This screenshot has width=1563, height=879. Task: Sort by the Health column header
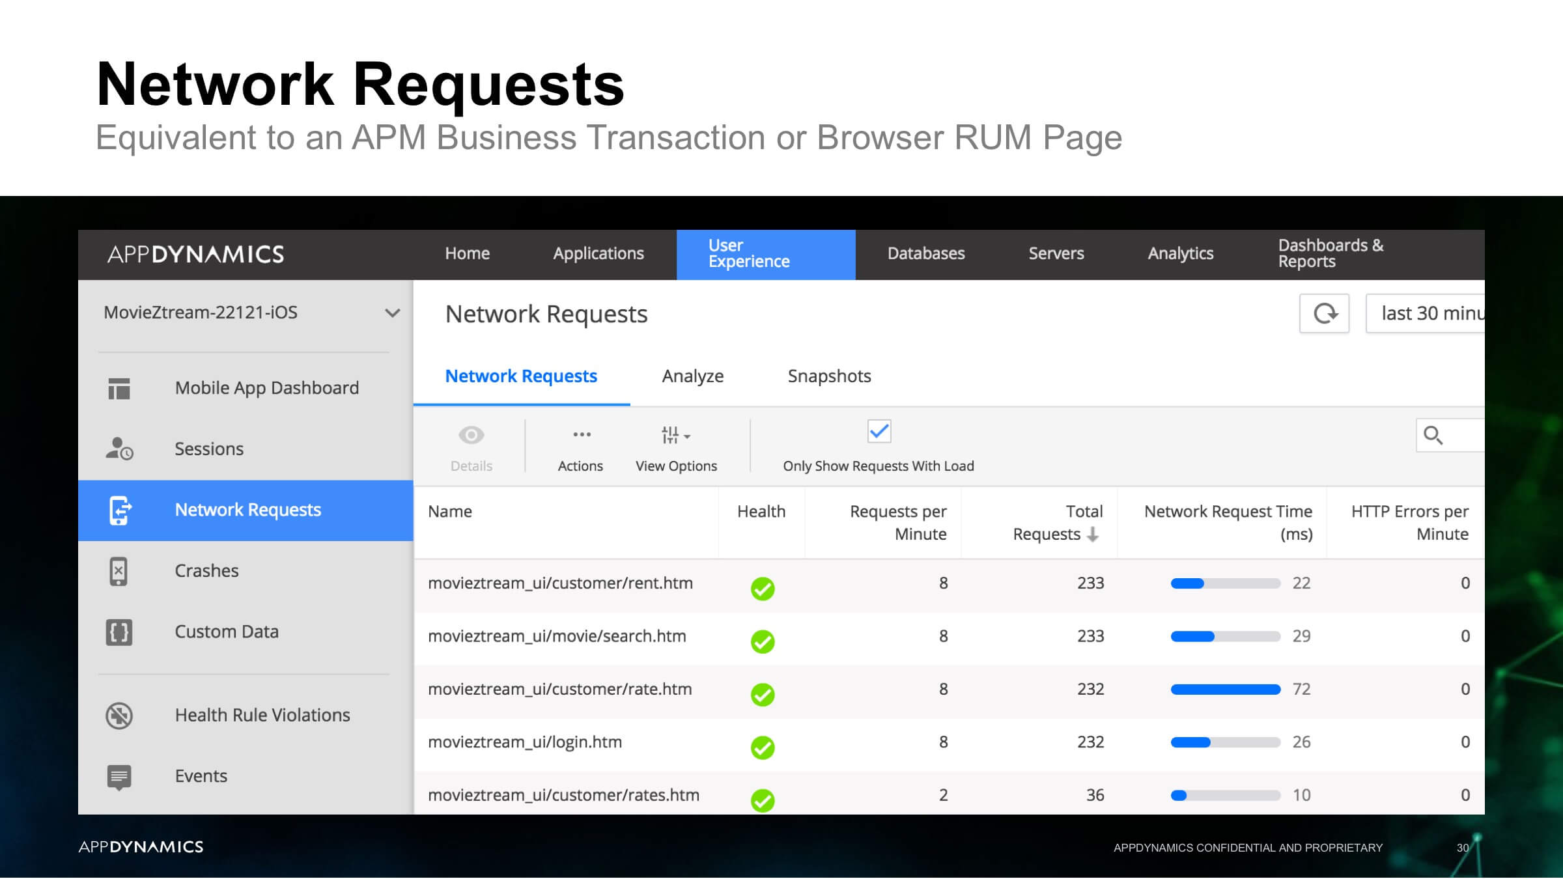point(761,512)
